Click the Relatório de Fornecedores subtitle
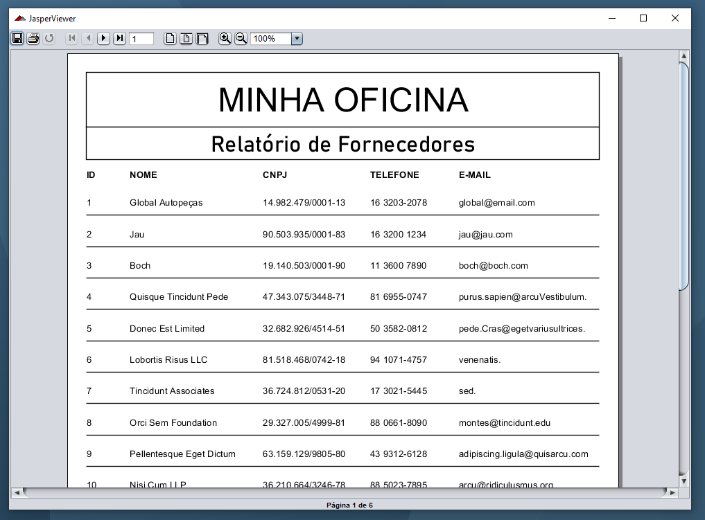Screen dimensions: 705x520 343,144
